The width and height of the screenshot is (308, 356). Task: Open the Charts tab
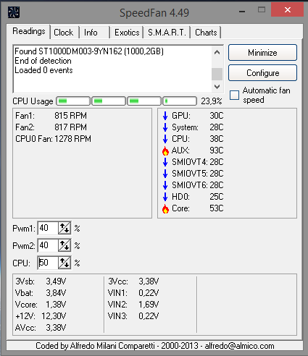tap(206, 33)
